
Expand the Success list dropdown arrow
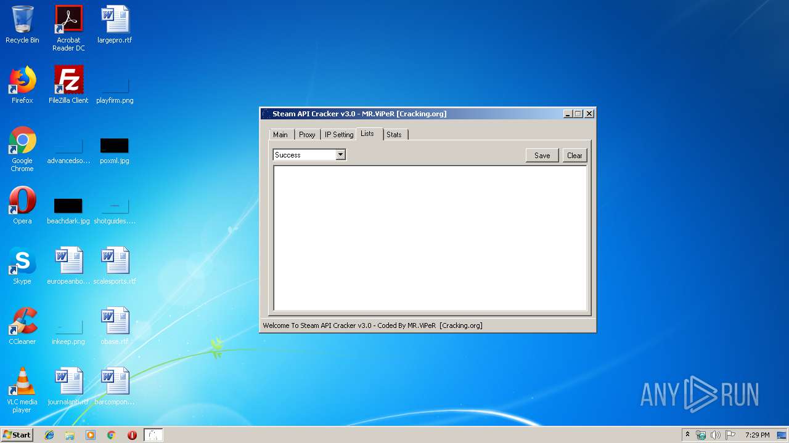coord(340,155)
